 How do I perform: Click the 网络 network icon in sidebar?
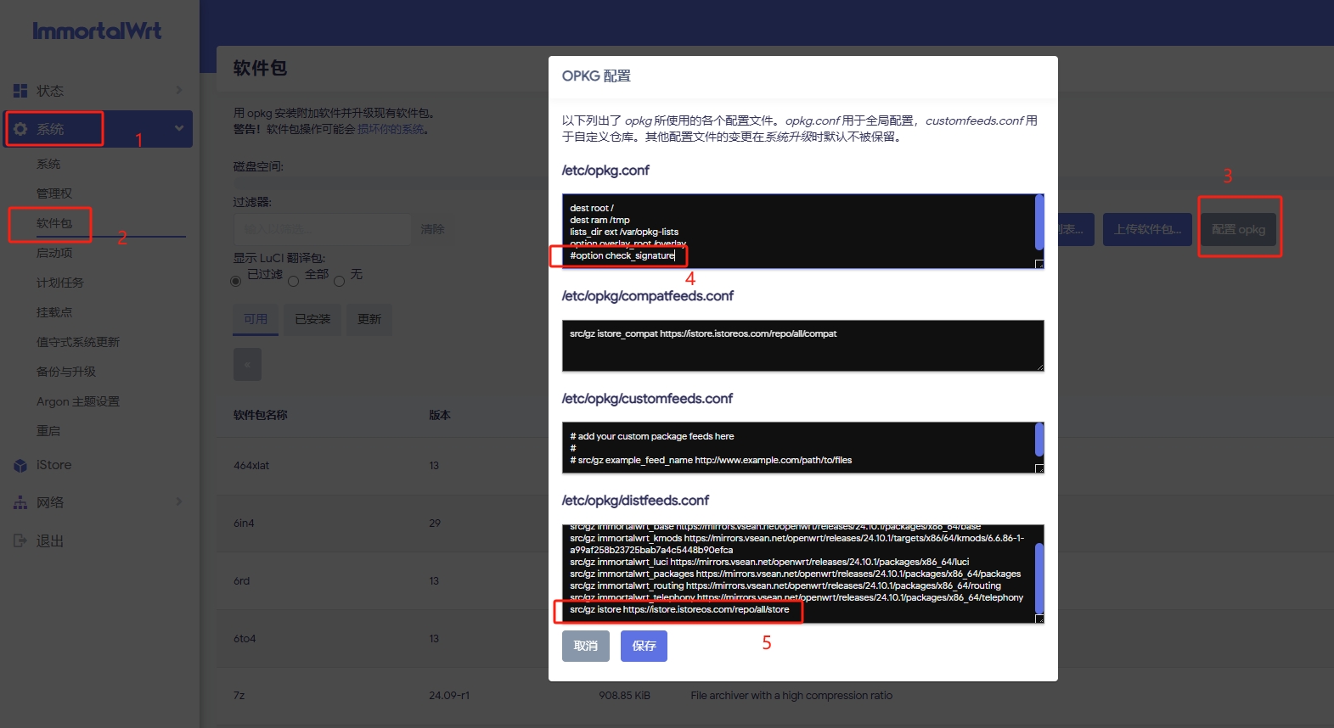pos(20,502)
